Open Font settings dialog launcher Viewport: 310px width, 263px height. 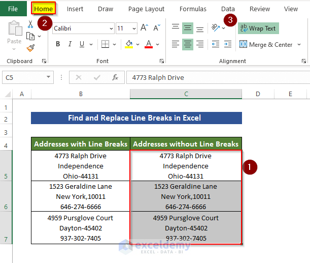(x=162, y=61)
